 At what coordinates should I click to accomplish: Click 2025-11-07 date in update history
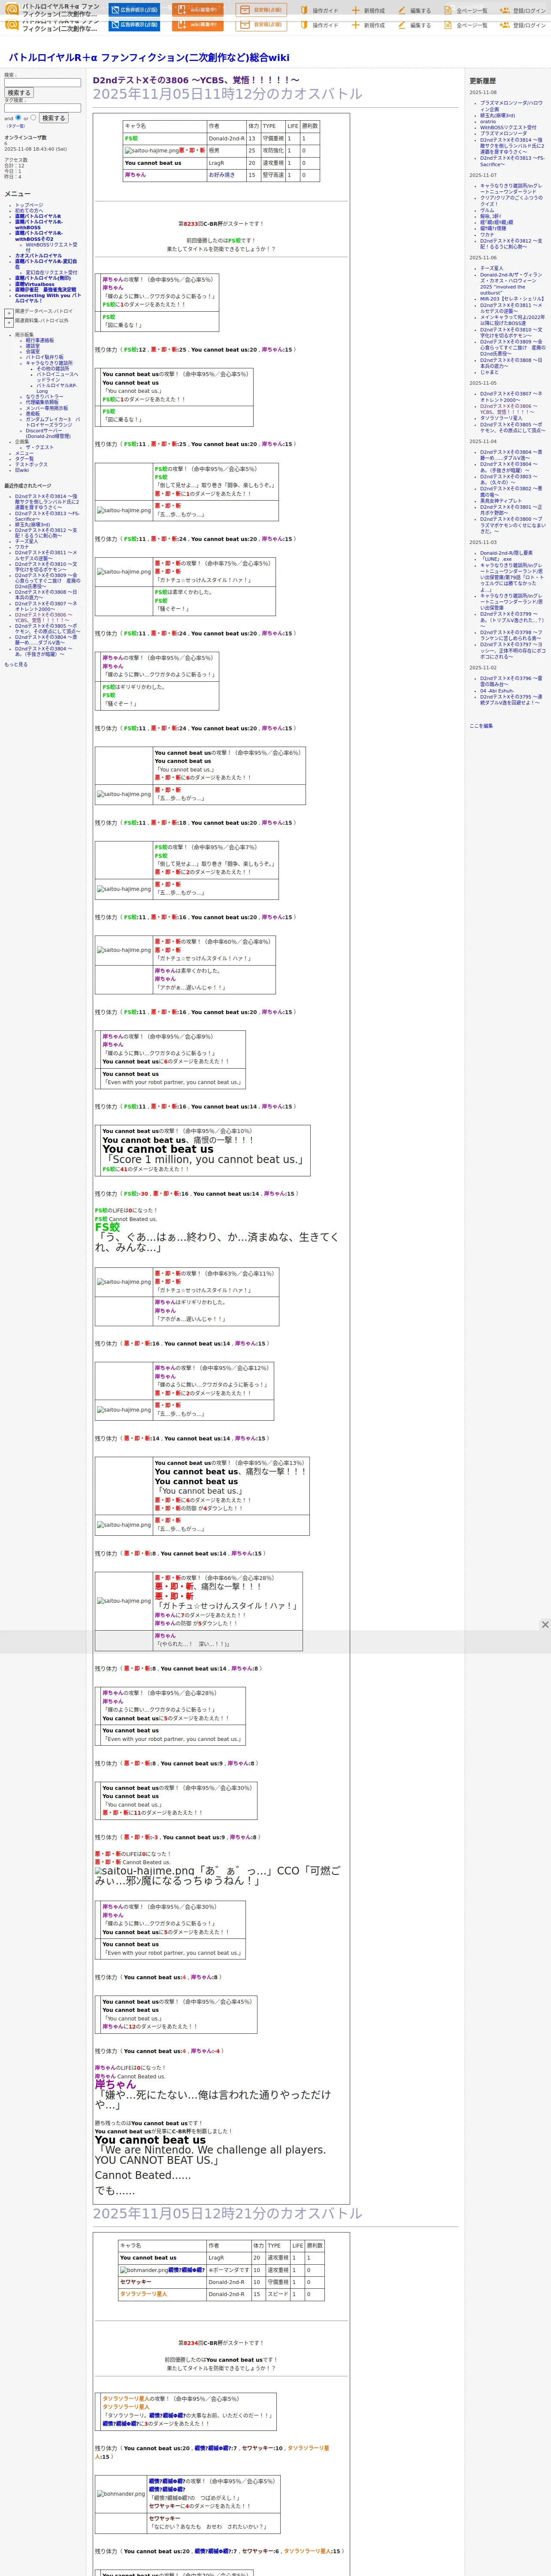483,175
